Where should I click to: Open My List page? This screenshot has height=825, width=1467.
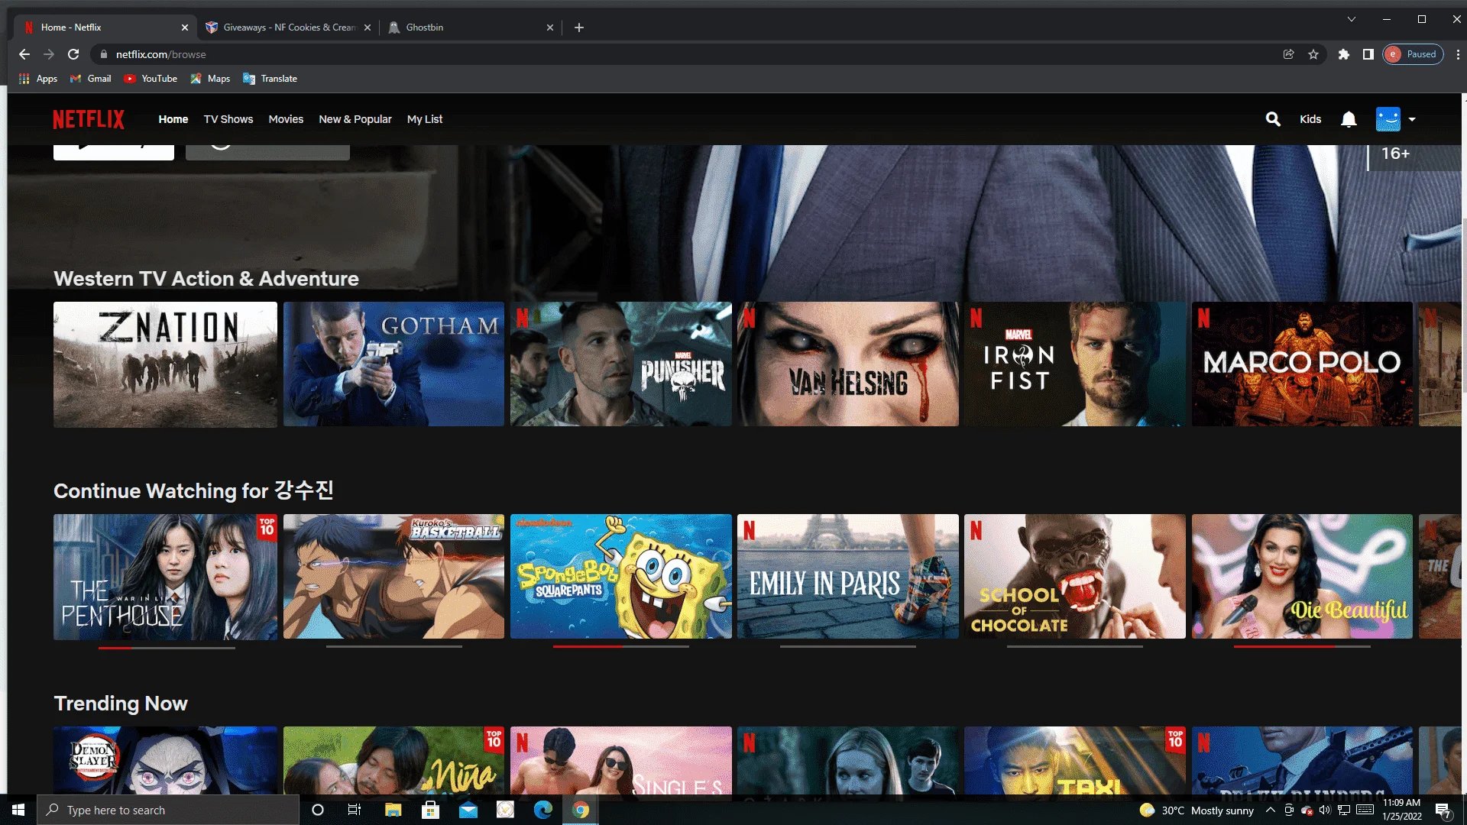coord(425,119)
